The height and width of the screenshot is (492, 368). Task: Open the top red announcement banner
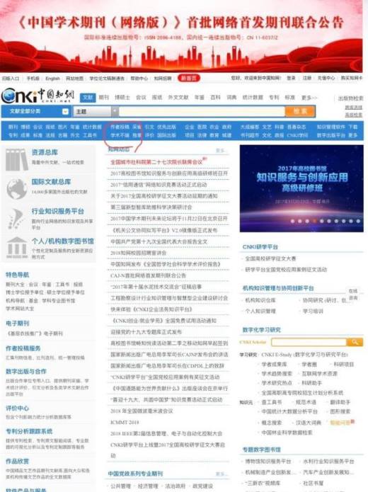(x=181, y=36)
